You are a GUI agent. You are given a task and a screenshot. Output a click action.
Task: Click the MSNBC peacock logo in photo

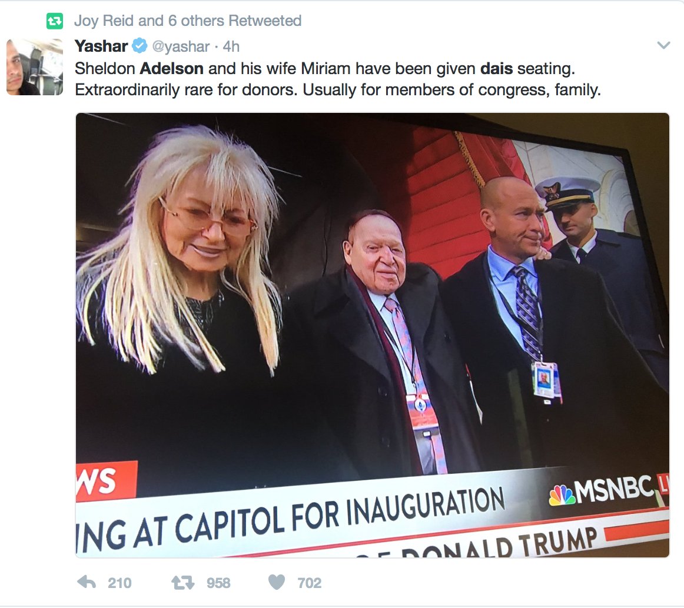tap(562, 495)
